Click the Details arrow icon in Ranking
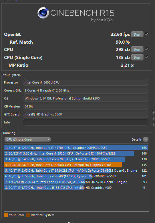 pos(146,139)
